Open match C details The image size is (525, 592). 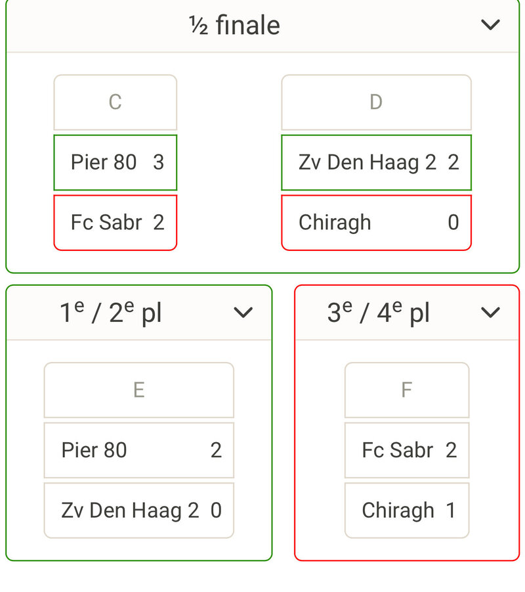point(115,102)
